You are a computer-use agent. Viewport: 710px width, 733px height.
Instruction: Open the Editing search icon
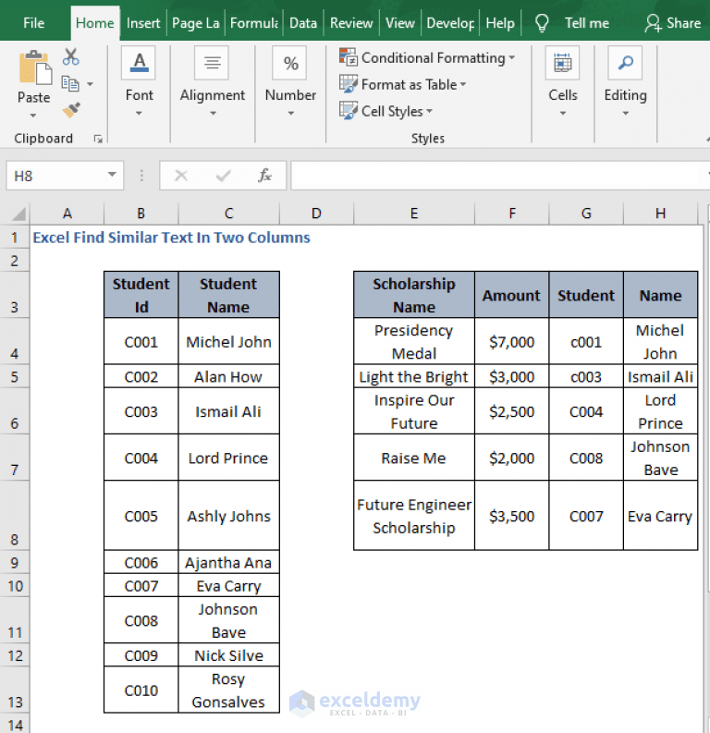pos(625,63)
